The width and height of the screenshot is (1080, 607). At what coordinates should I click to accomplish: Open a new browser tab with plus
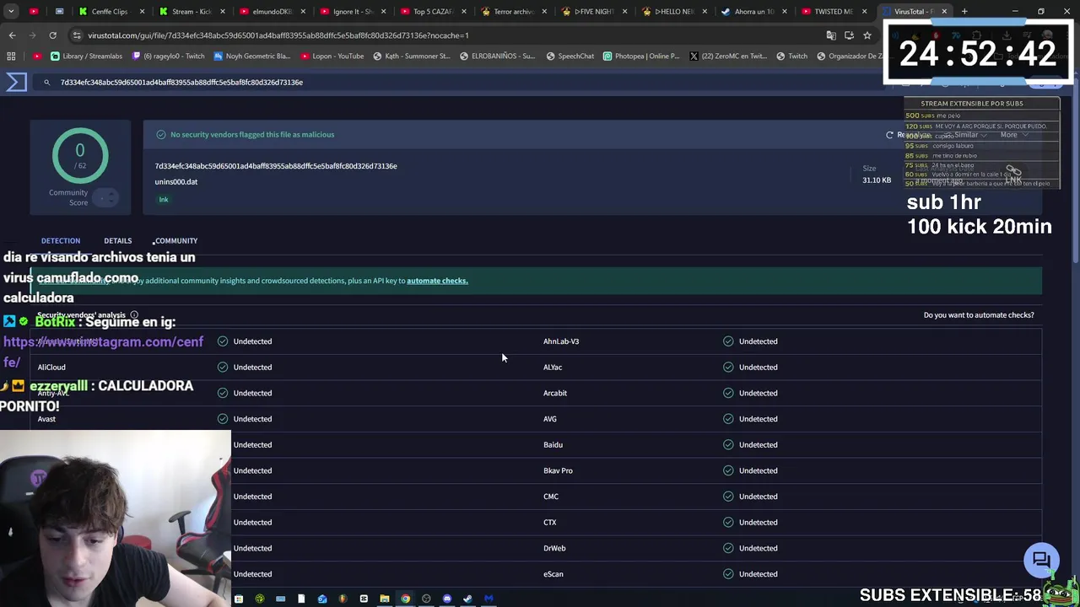964,11
